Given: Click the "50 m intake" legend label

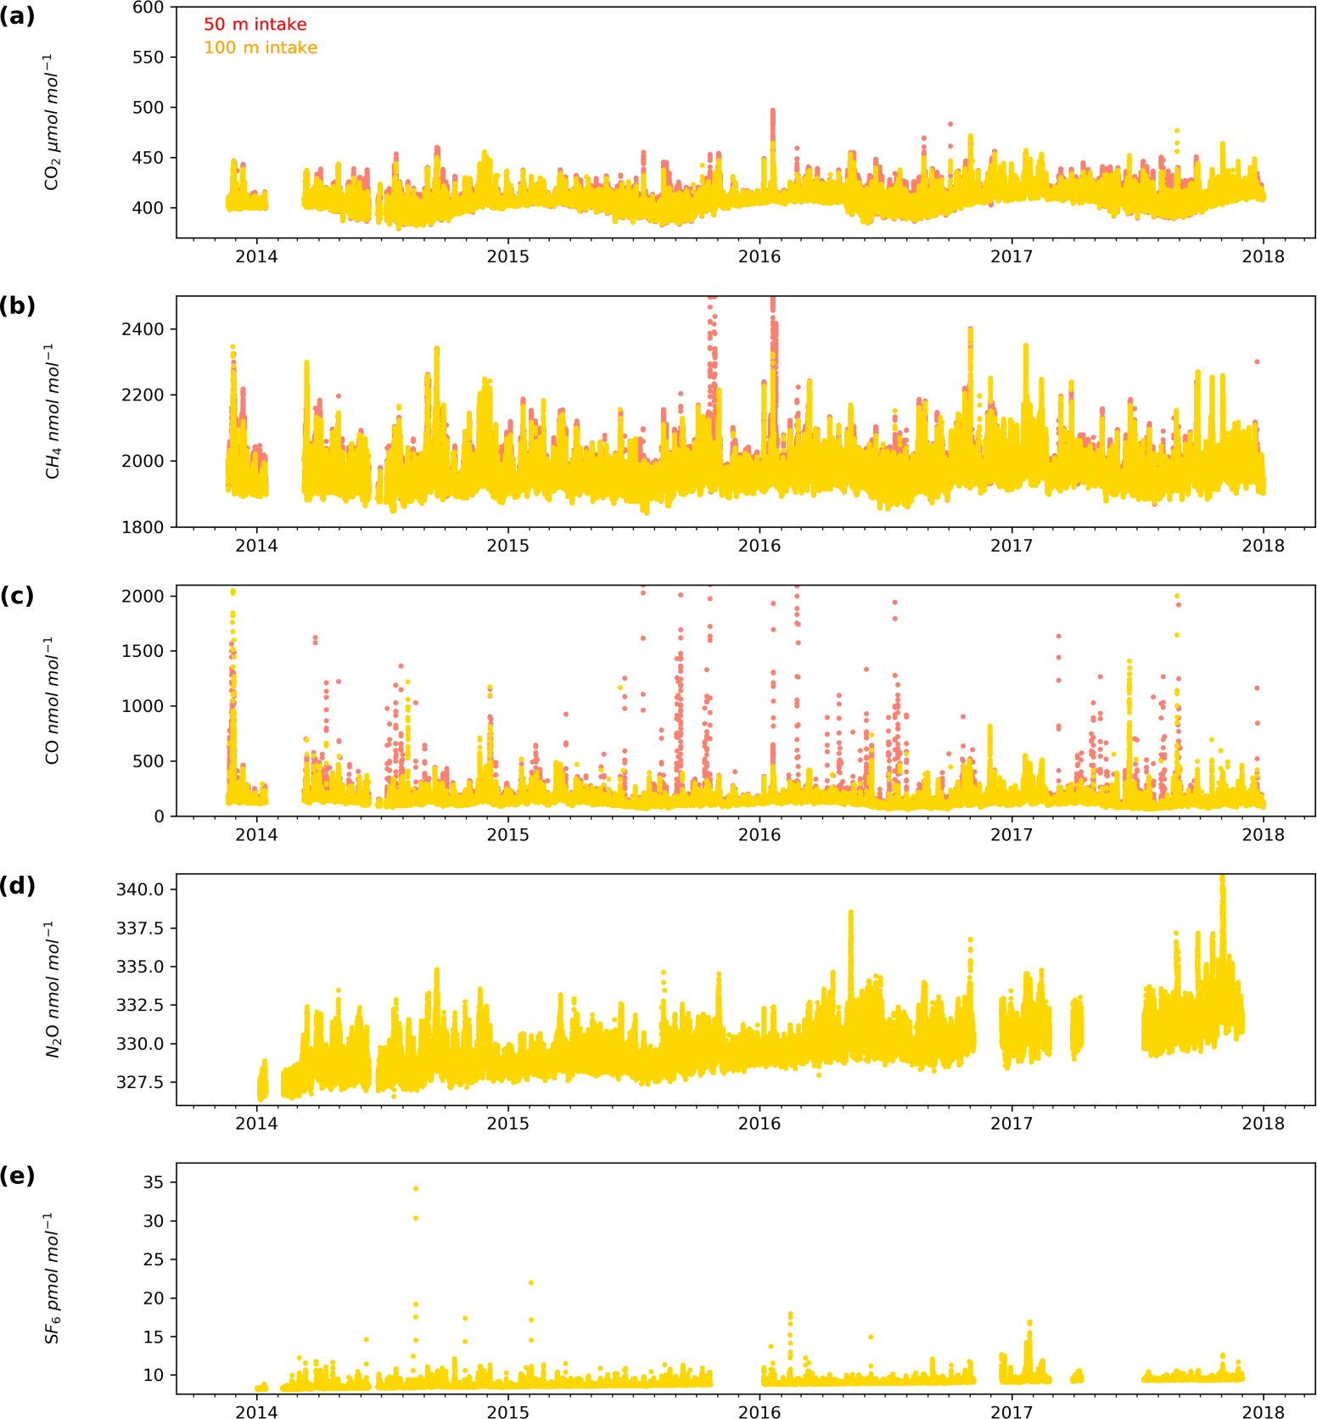Looking at the screenshot, I should (255, 25).
